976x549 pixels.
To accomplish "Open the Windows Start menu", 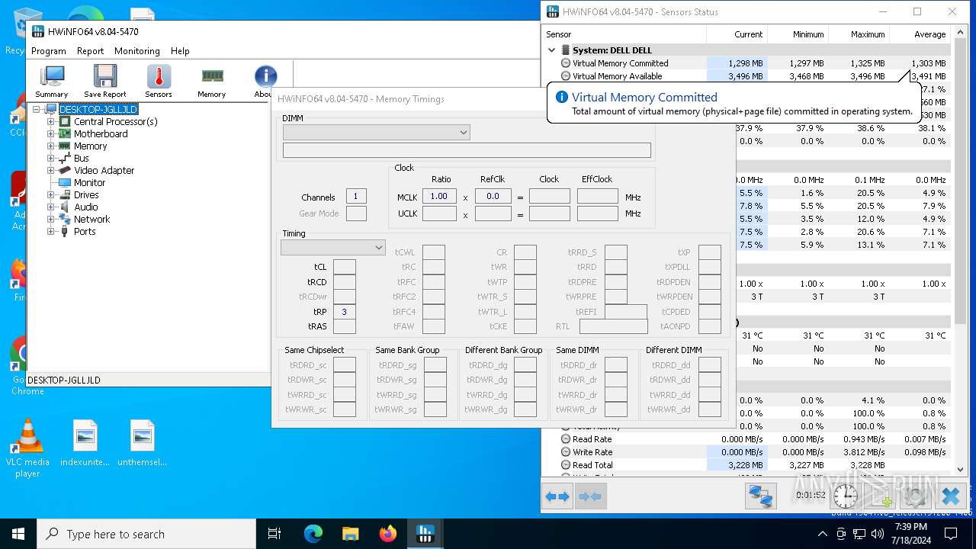I will tap(18, 534).
